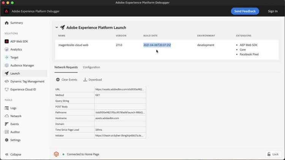The height and width of the screenshot is (160, 285).
Task: Open the Auditor checklist icon
Action: (7, 132)
